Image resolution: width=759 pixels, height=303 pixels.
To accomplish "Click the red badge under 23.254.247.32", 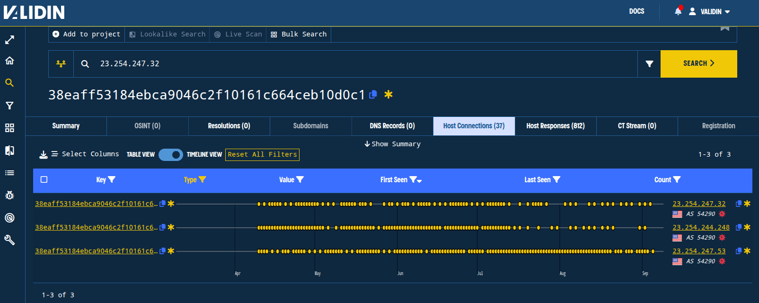I will pyautogui.click(x=722, y=214).
